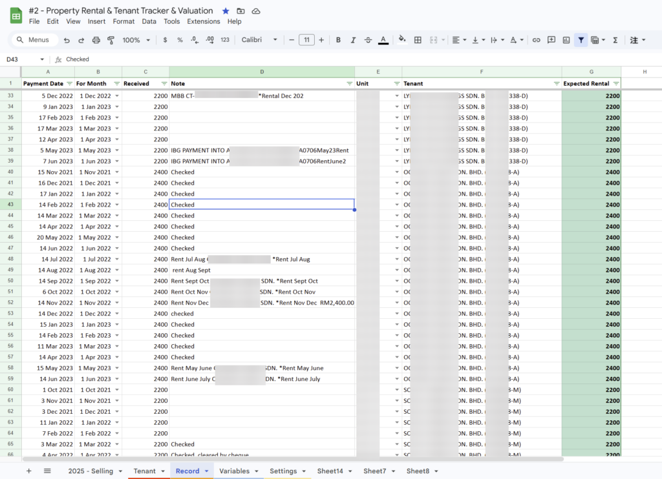Apply italic formatting
Image resolution: width=662 pixels, height=479 pixels.
point(352,39)
